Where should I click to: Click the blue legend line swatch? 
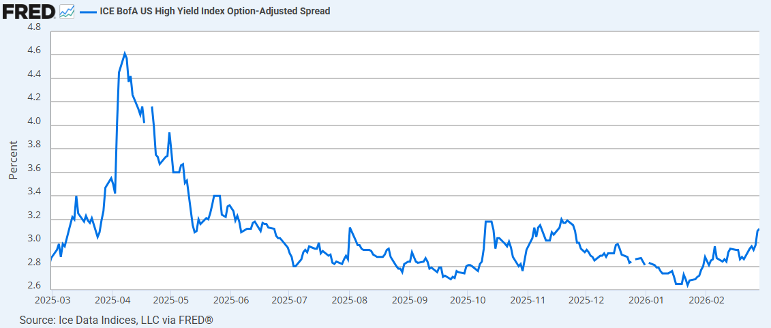pos(88,12)
